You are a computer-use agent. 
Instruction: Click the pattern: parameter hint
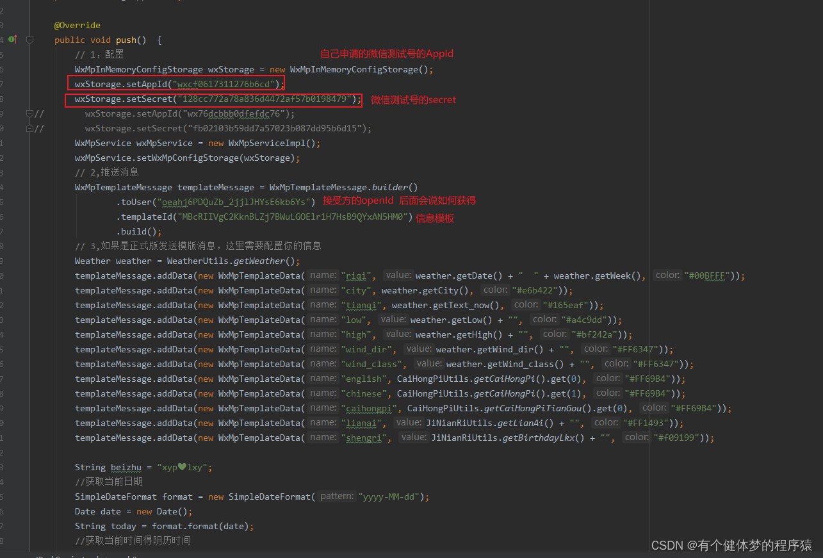coord(337,496)
